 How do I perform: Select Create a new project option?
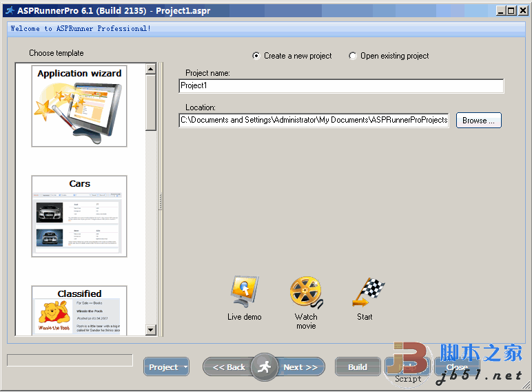(x=292, y=56)
